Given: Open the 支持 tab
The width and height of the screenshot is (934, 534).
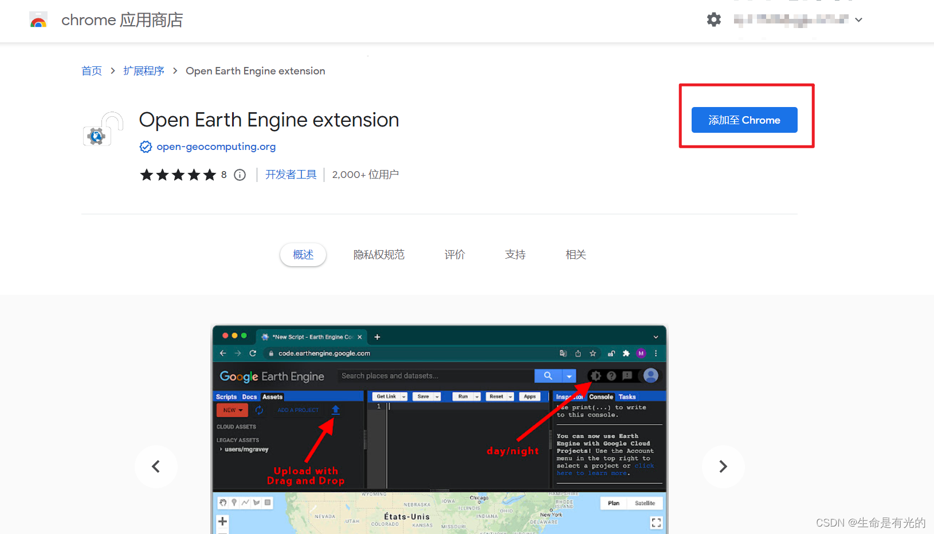Looking at the screenshot, I should 515,255.
